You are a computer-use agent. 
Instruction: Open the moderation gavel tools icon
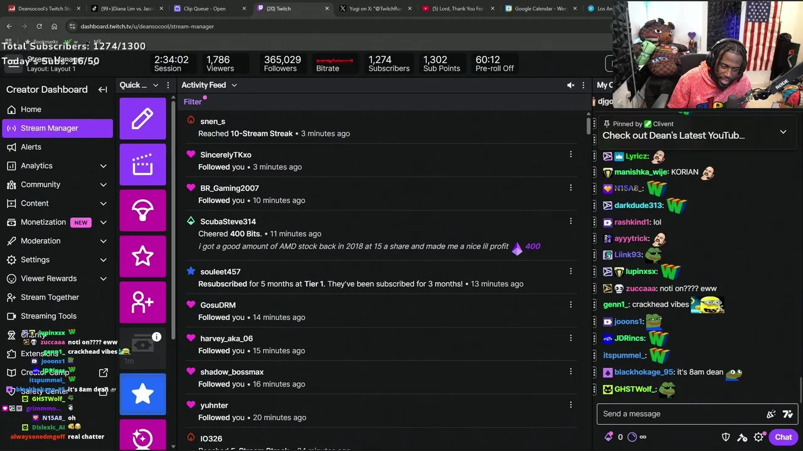pos(742,437)
